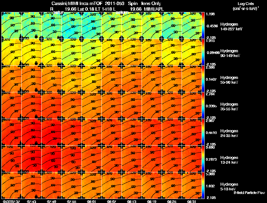Click the color scale midpoint '0.7873'
The image size is (267, 203).
pyautogui.click(x=211, y=159)
